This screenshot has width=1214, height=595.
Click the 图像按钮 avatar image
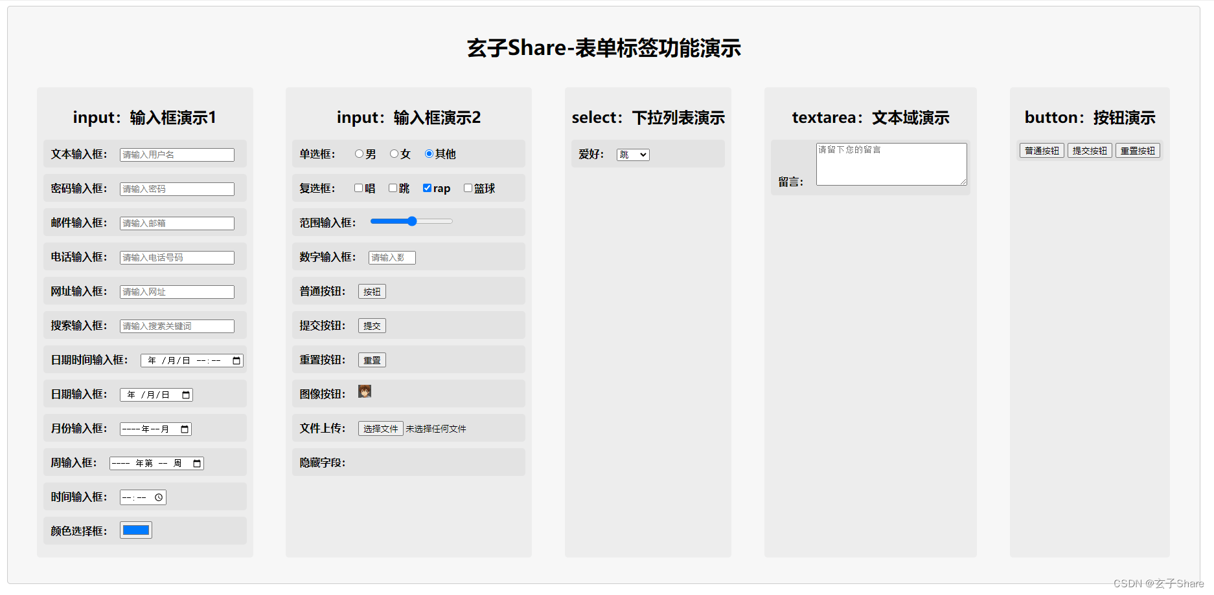coord(365,391)
